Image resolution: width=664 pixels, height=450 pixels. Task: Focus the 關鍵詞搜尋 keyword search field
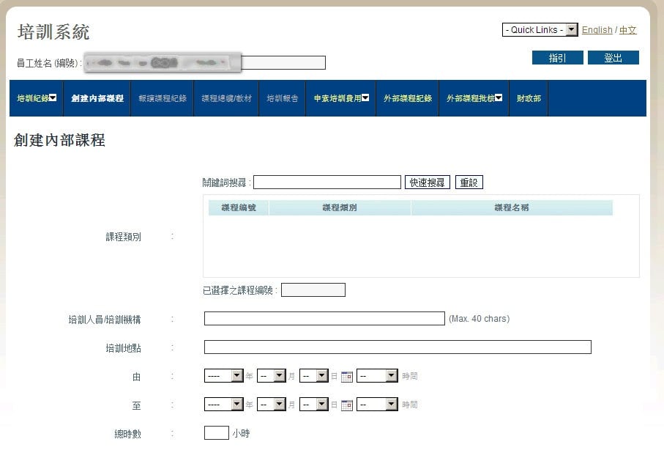point(327,182)
